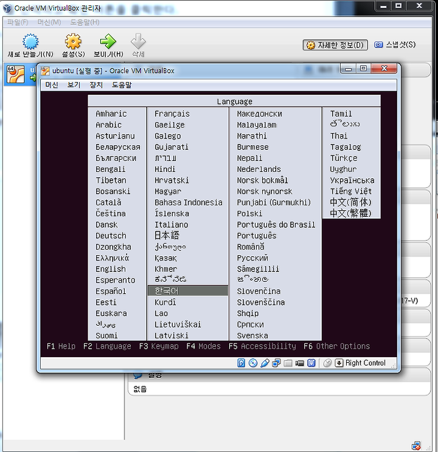This screenshot has height=452, width=438.
Task: Select Svenska in the Language list
Action: (252, 335)
